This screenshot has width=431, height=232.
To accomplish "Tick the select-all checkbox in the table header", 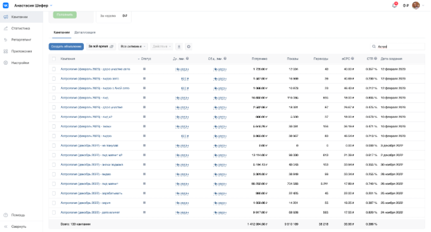I will [x=54, y=58].
